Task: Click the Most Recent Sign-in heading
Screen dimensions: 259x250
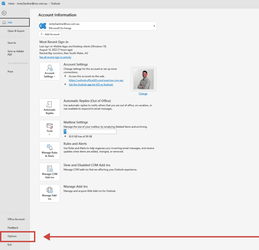Action: tap(54, 42)
